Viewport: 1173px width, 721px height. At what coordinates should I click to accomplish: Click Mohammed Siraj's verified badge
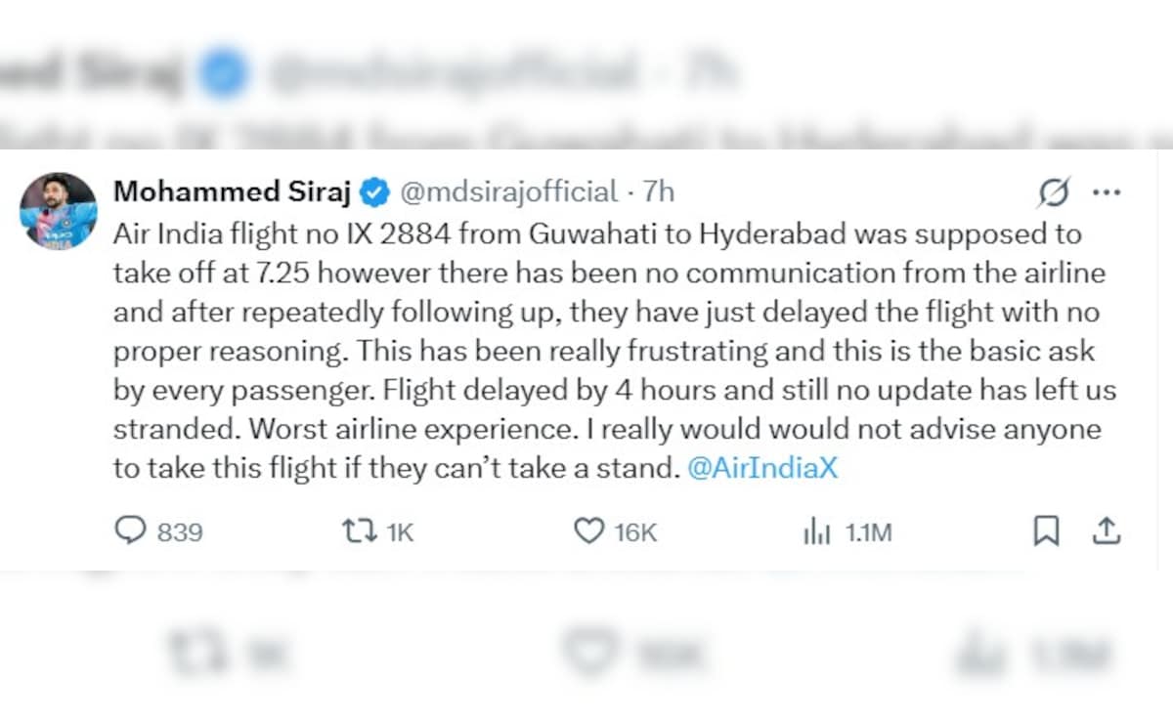[x=374, y=191]
